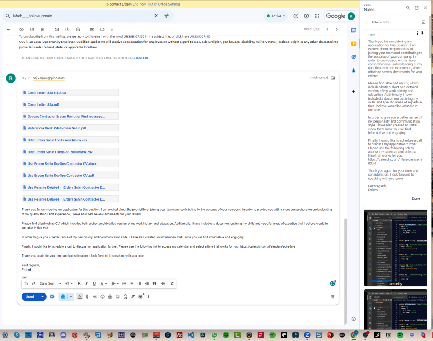The height and width of the screenshot is (341, 433).
Task: Pop out reply into new window
Action: [333, 78]
